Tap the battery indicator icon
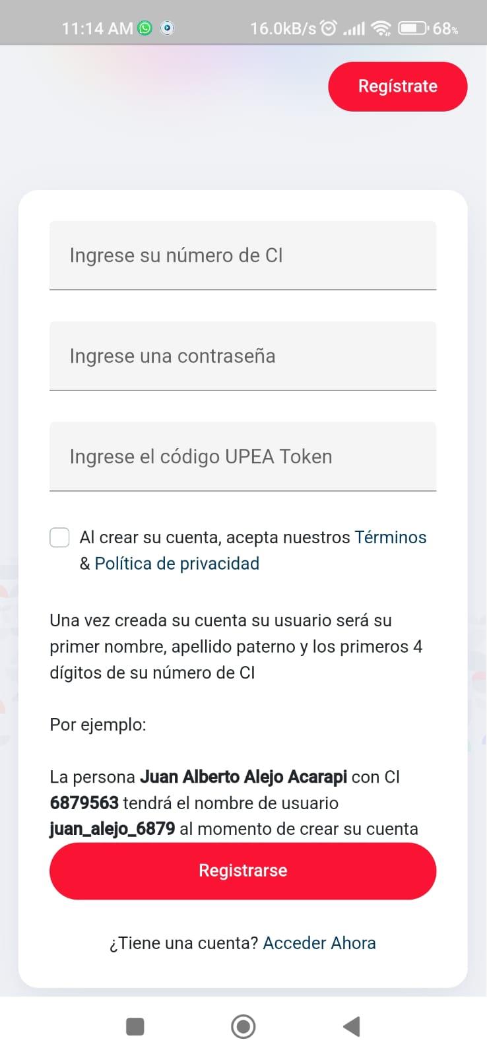 [x=414, y=28]
